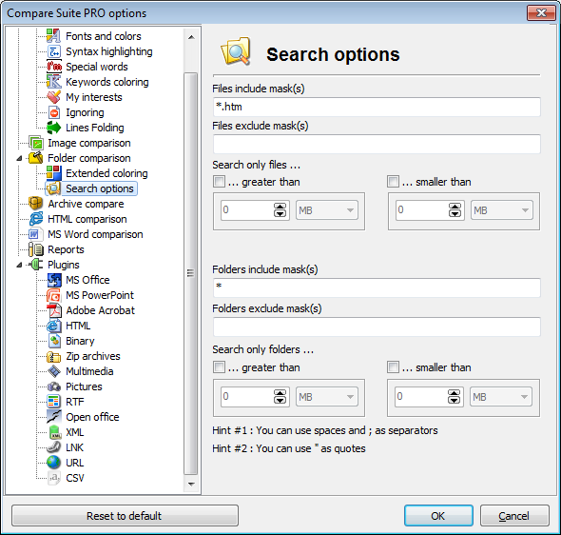Select Search options tree item
The height and width of the screenshot is (535, 561).
[100, 188]
